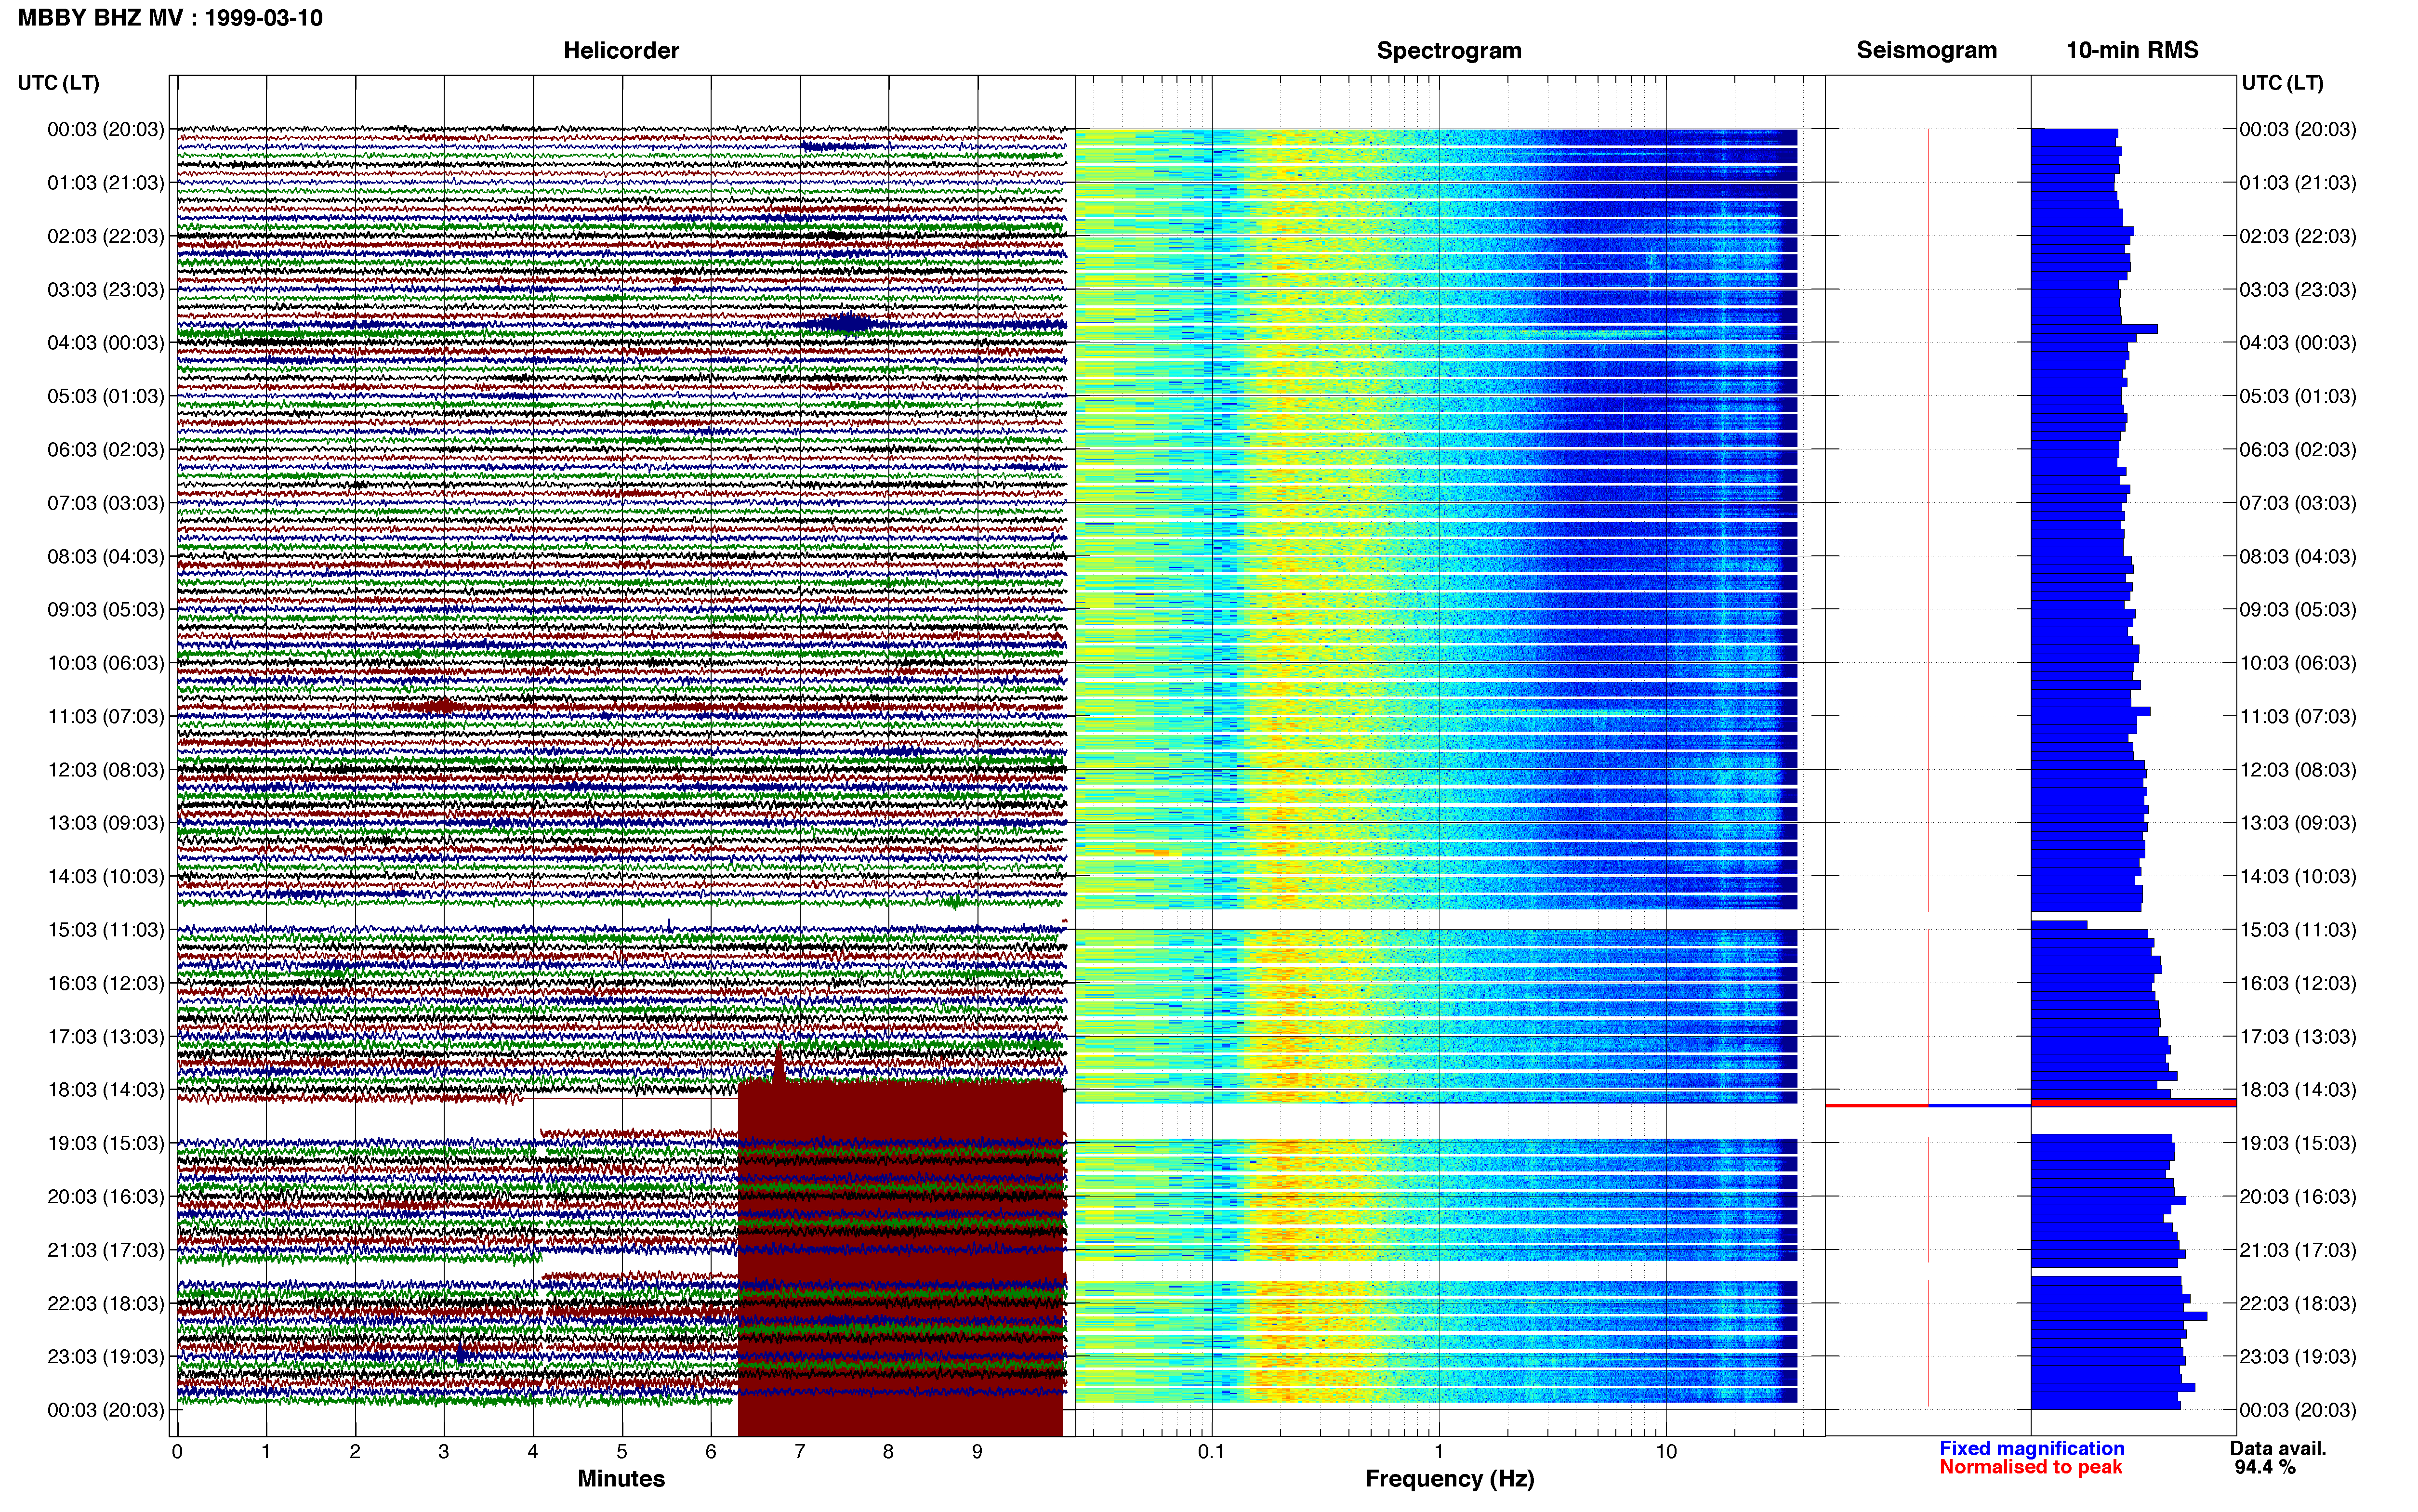The width and height of the screenshot is (2418, 1512).
Task: Pick the right-axis time label 17:03 (13:03)
Action: point(2298,1037)
